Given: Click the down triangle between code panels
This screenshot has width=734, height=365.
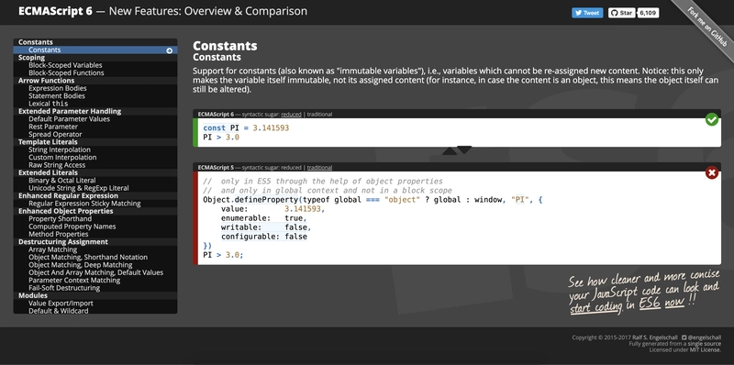Looking at the screenshot, I should [x=464, y=149].
